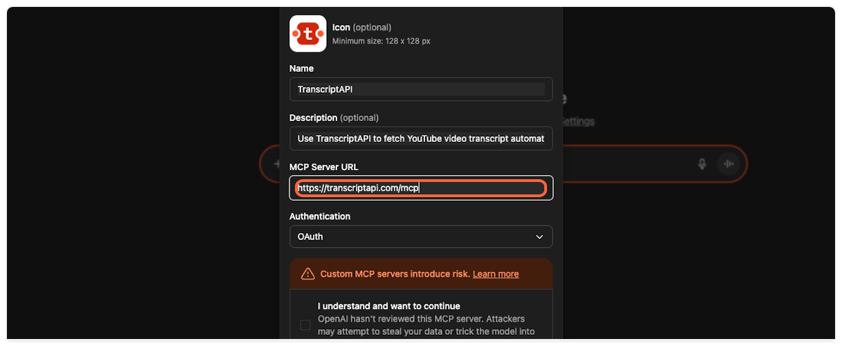This screenshot has height=348, width=842.
Task: Click the warning triangle icon
Action: click(x=308, y=274)
